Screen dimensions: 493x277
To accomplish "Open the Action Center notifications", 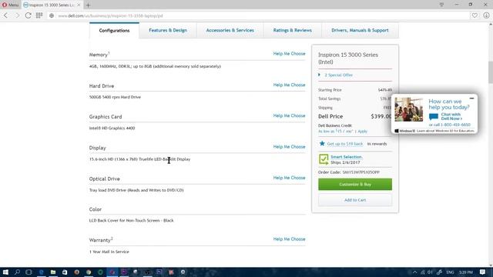I will [x=483, y=272].
